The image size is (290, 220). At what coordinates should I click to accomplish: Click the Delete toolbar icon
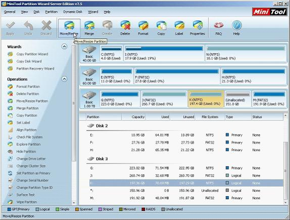click(125, 28)
